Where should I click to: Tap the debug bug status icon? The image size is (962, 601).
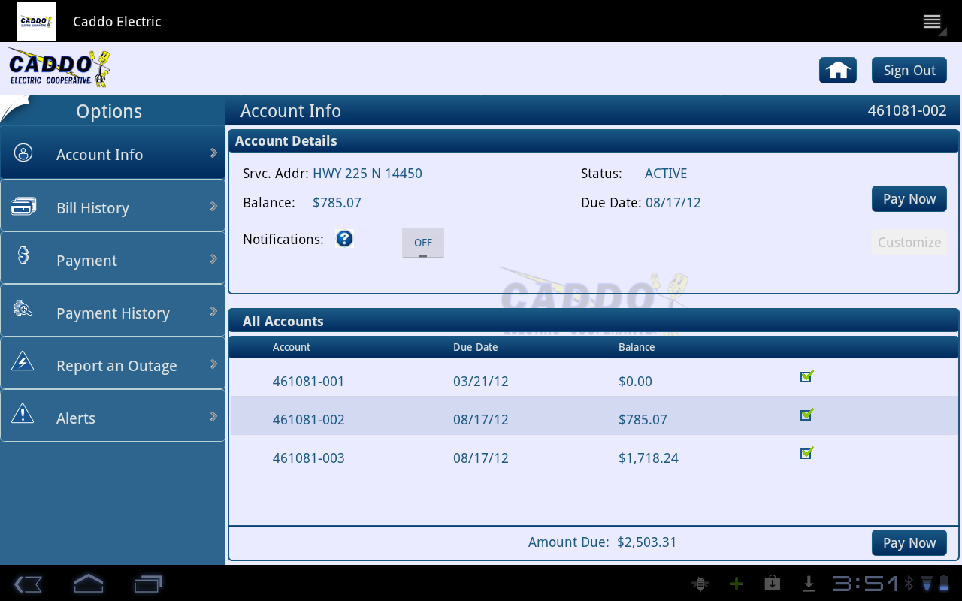point(700,584)
